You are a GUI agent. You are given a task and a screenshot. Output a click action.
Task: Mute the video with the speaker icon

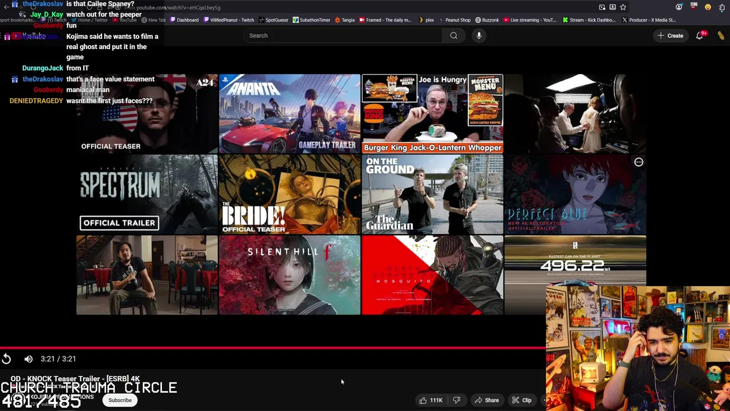pyautogui.click(x=29, y=359)
